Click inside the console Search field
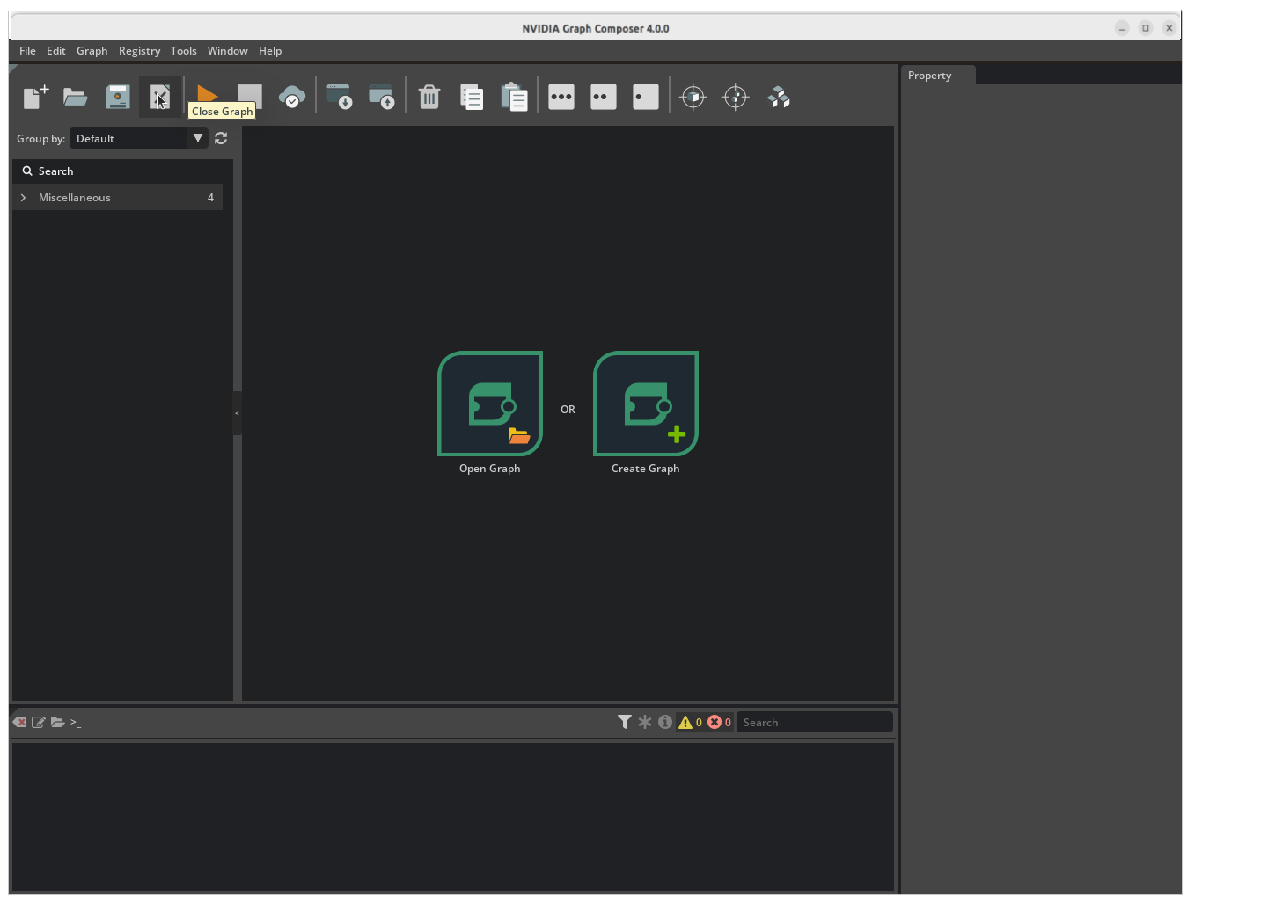The image size is (1268, 903). pyautogui.click(x=813, y=721)
